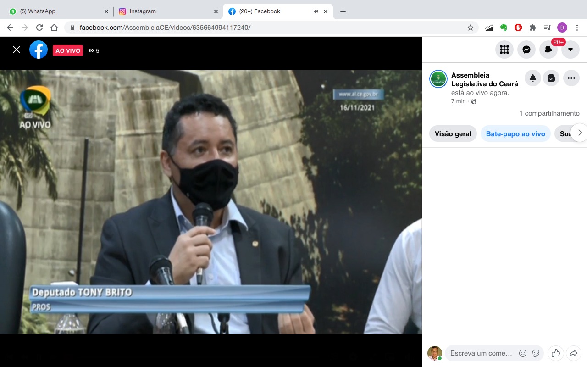This screenshot has height=367, width=587.
Task: Switch to the Visão geral tab
Action: coord(453,134)
